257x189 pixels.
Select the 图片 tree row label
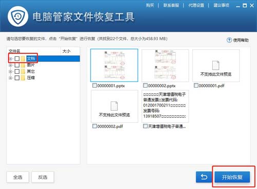pos(31,65)
